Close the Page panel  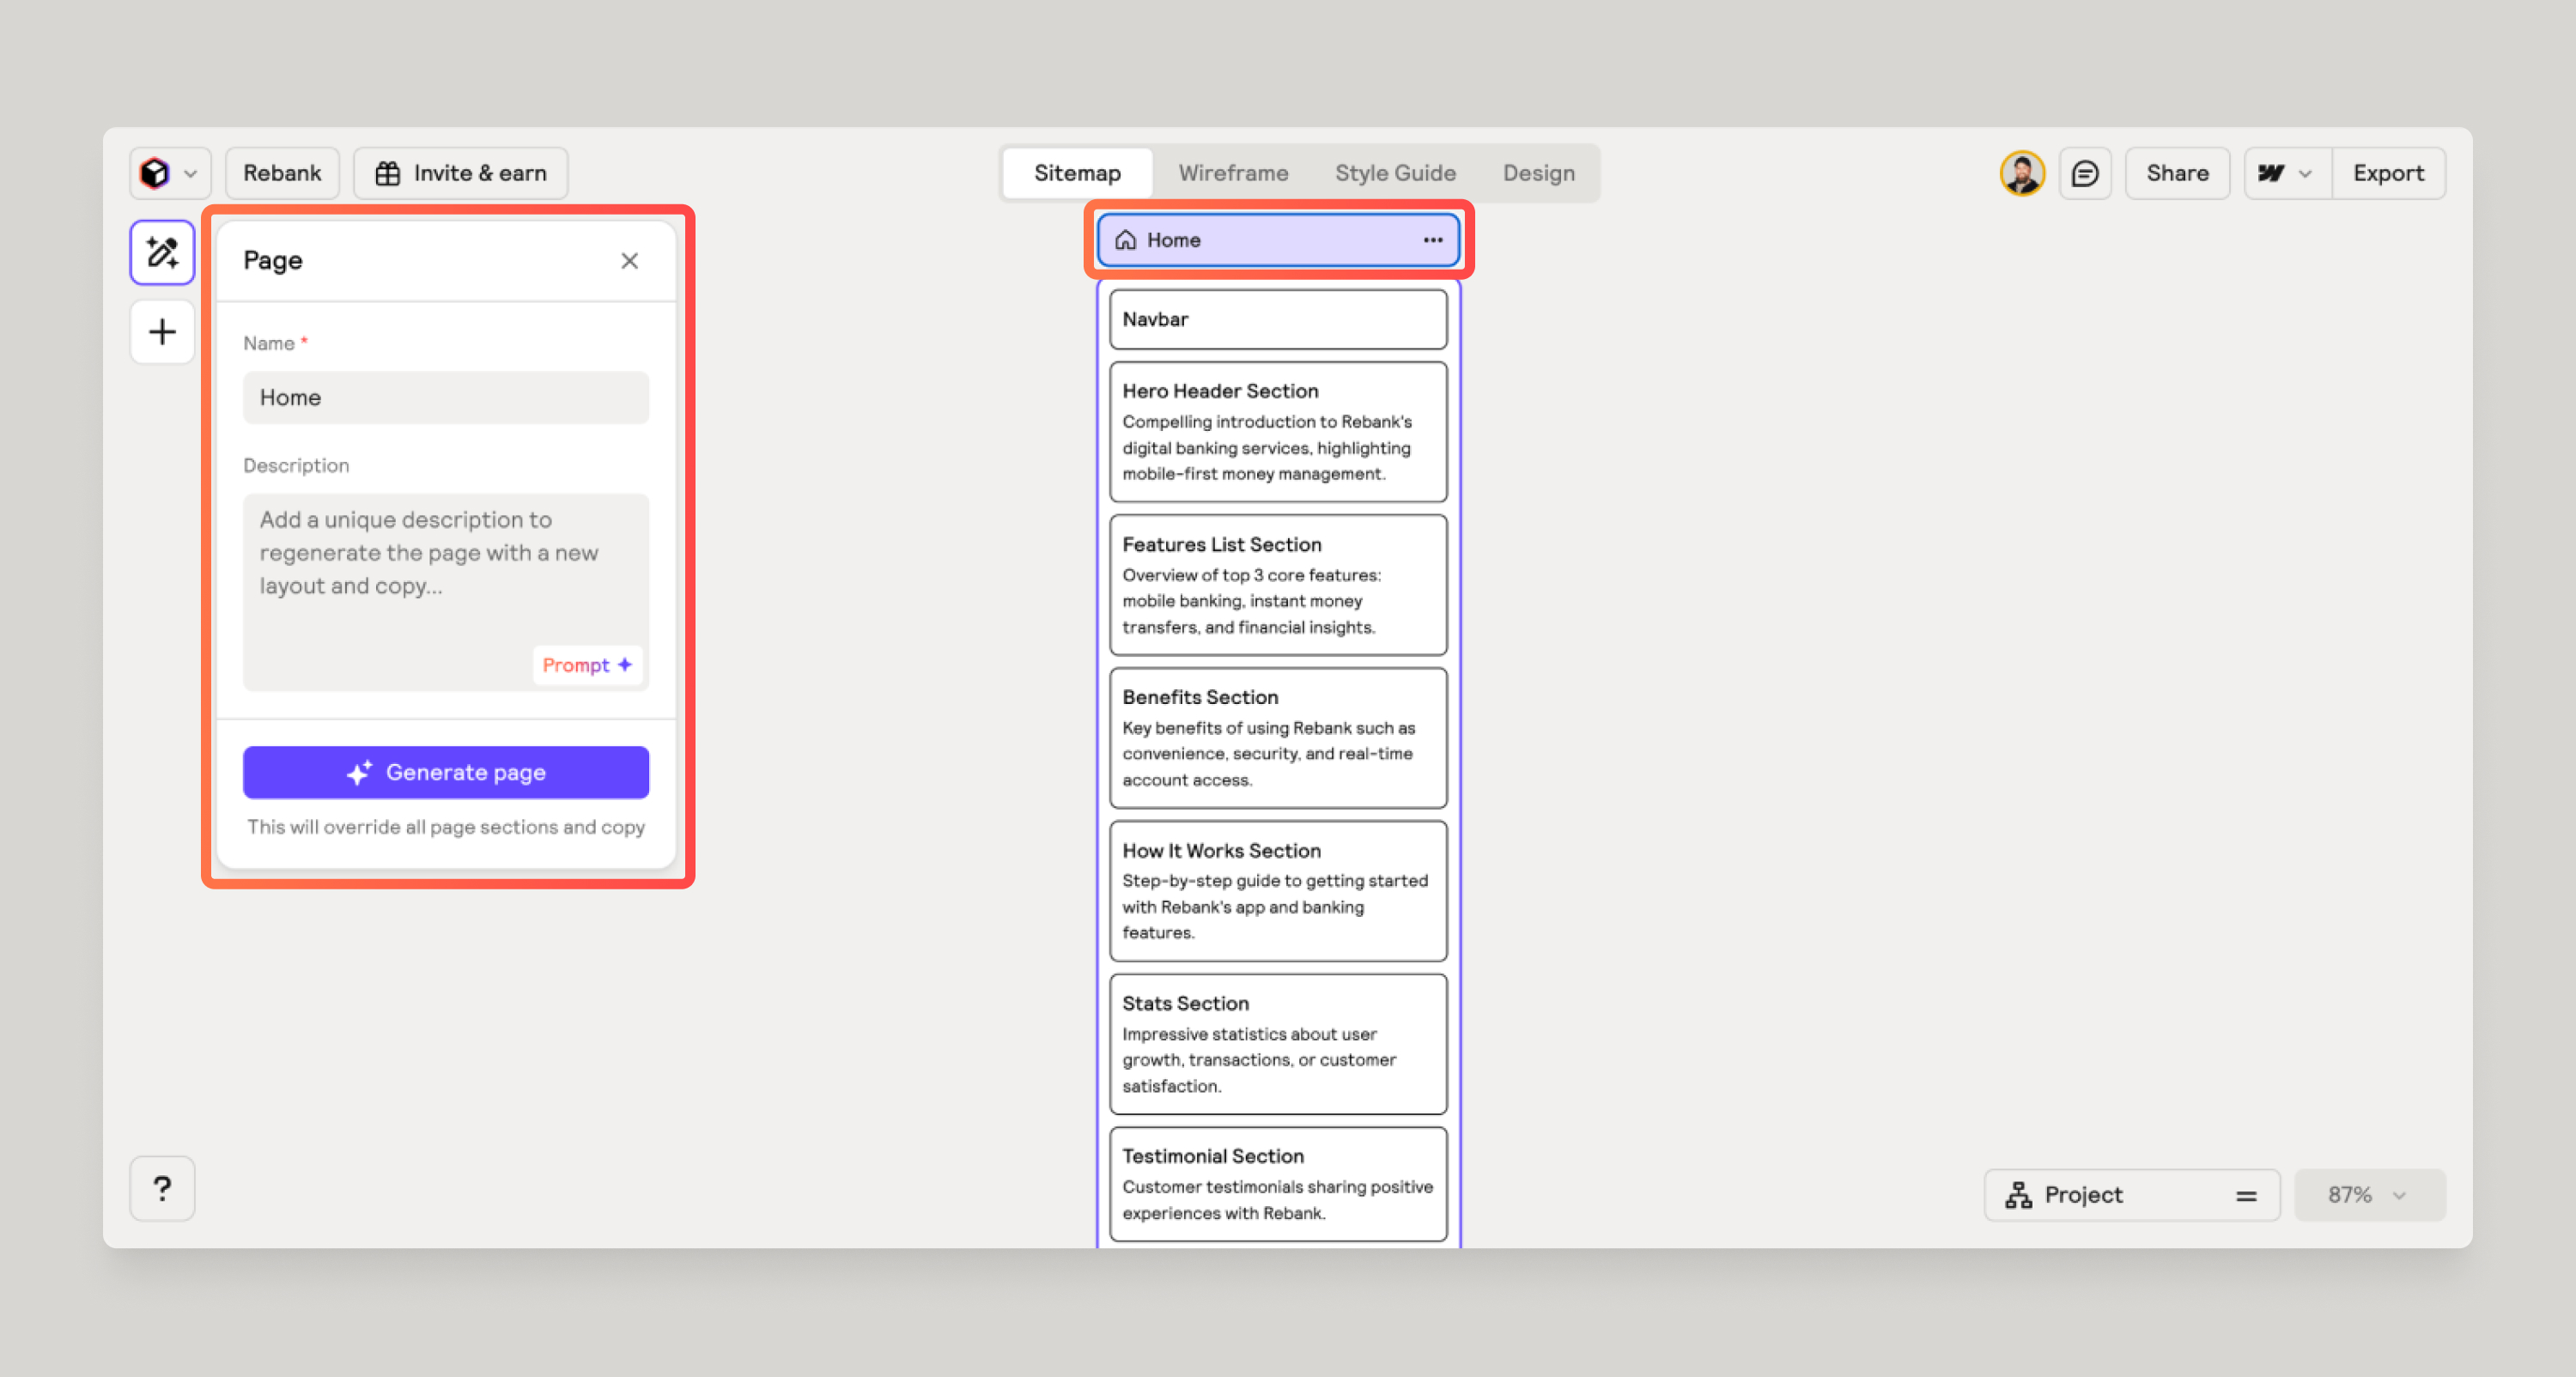point(629,261)
